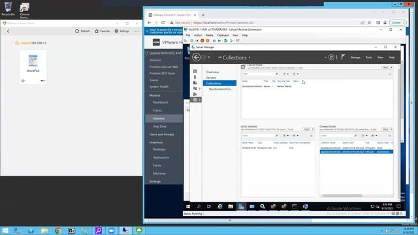Launch WordPad application in Horizon Client

[33, 63]
